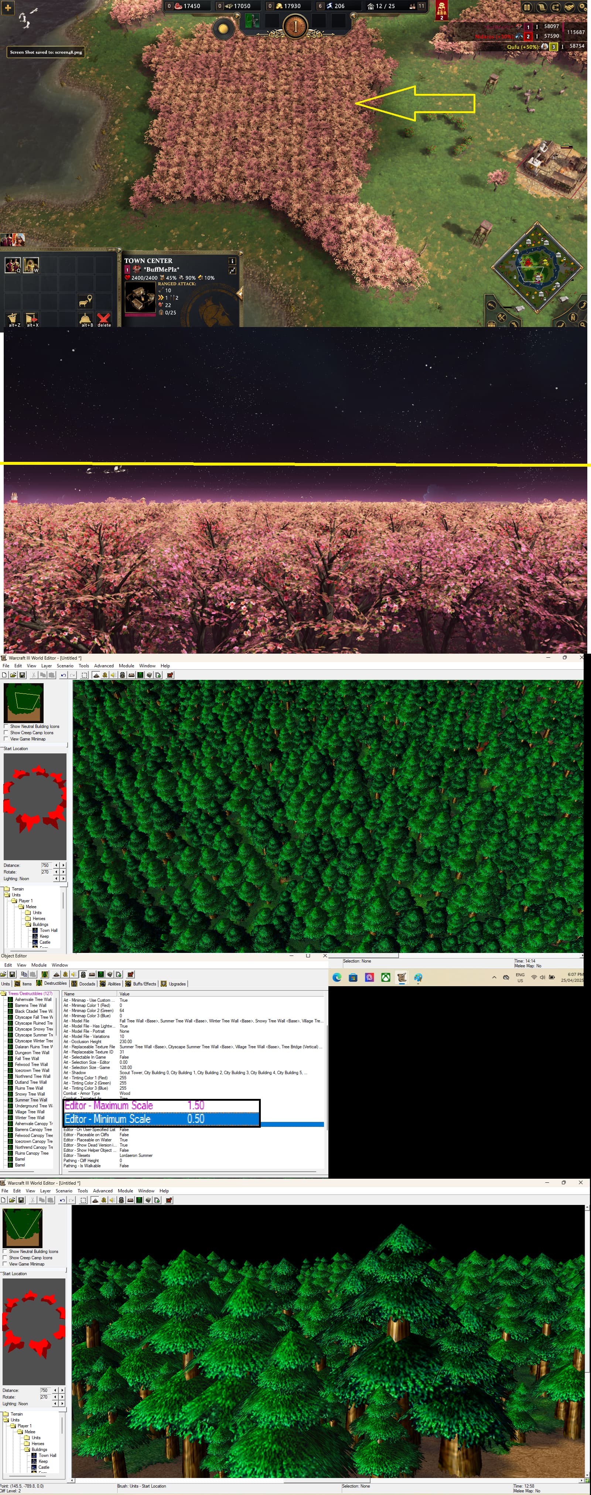591x1495 pixels.
Task: Collapse Buildings folder in lower editor tree
Action: (27, 1450)
